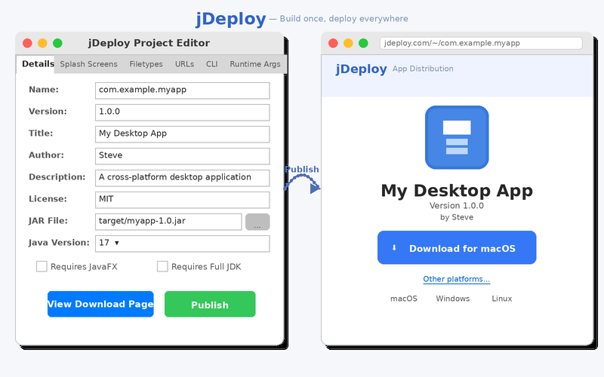
Task: Click the JAR File path field
Action: click(168, 222)
